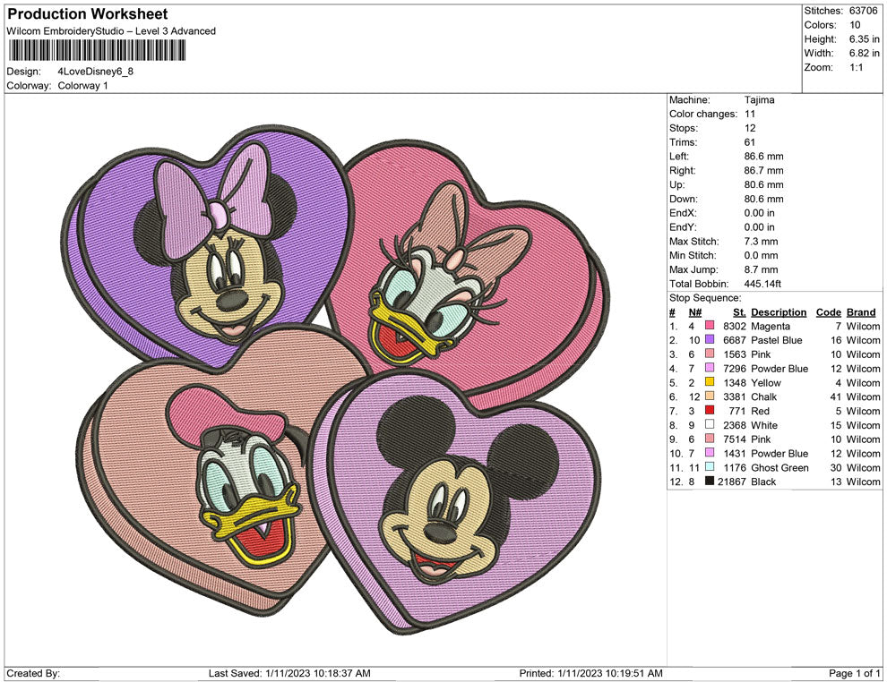Click 'Wilcom EmbroideryStudio – Level 3 Advanced' text
This screenshot has height=682, width=887.
[111, 31]
